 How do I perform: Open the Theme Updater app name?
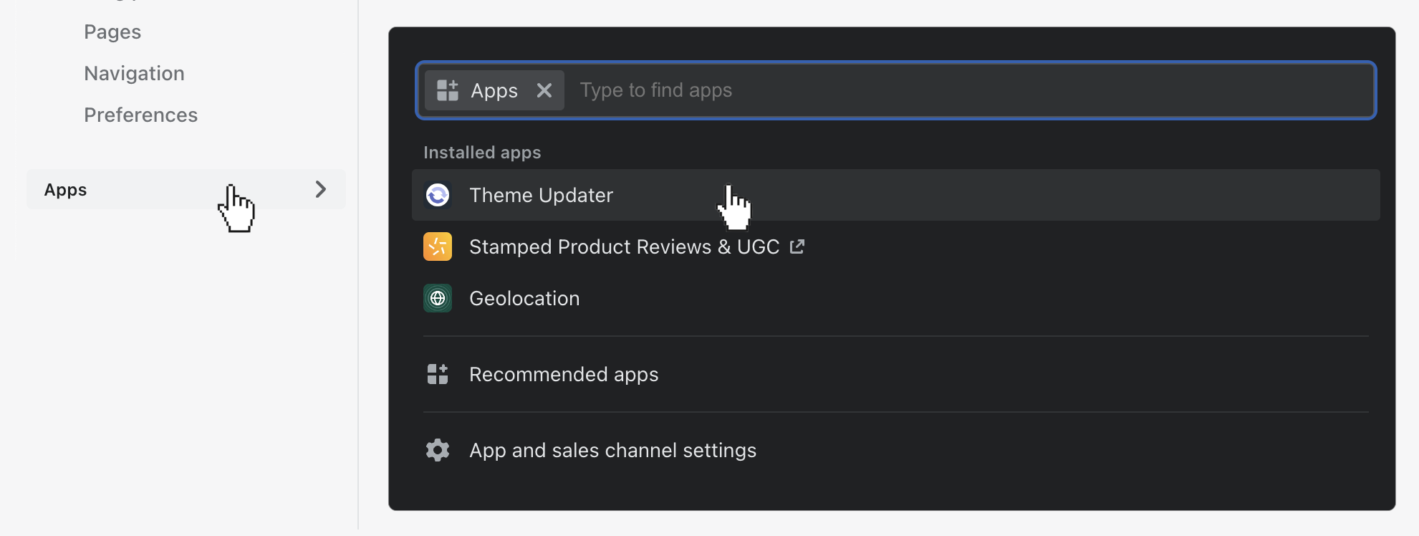coord(541,196)
